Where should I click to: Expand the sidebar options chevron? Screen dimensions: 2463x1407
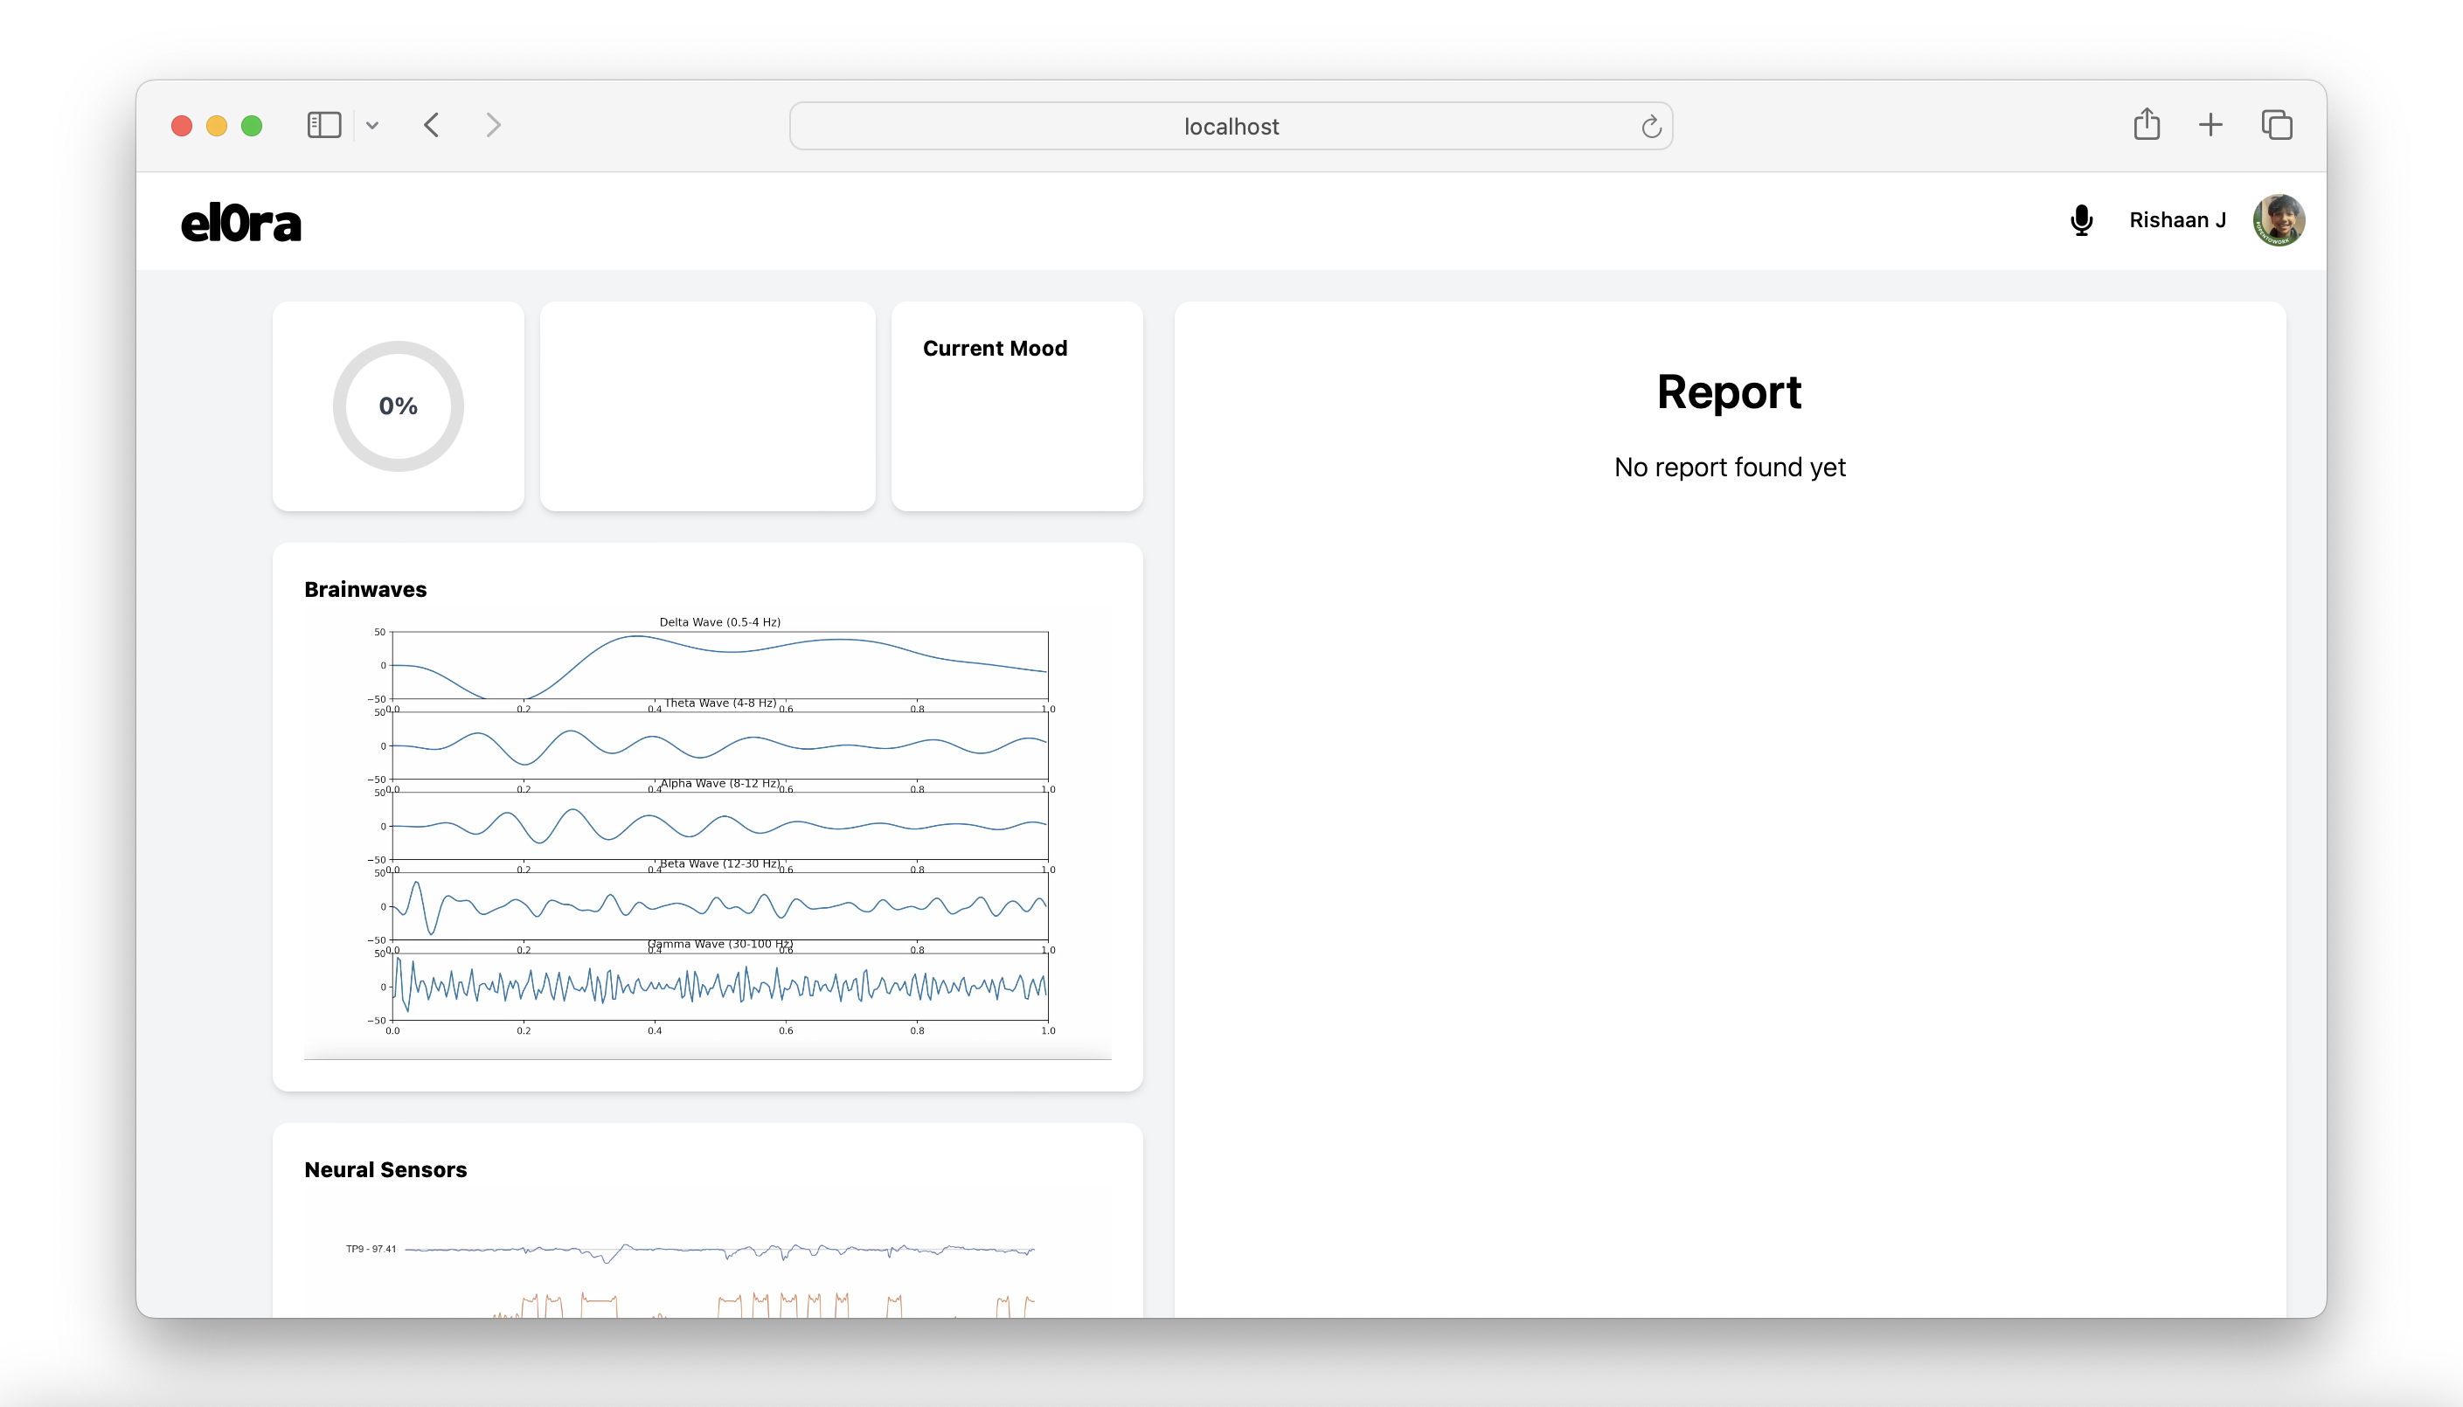point(372,126)
